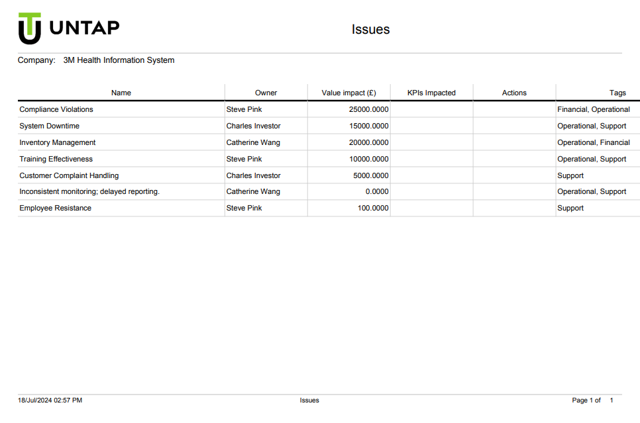Select tags "Operational, Support" in Inconsistent monitoring row
This screenshot has width=640, height=423.
592,191
